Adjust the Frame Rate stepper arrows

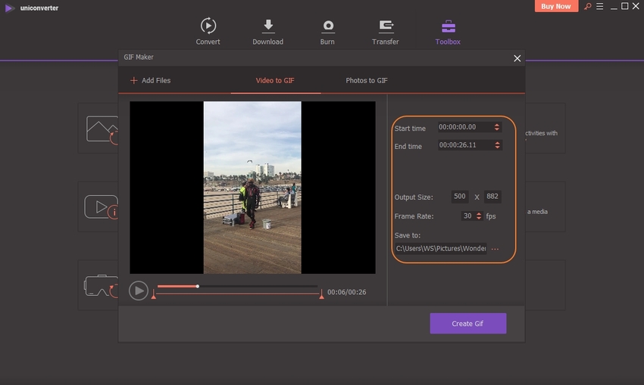[478, 216]
